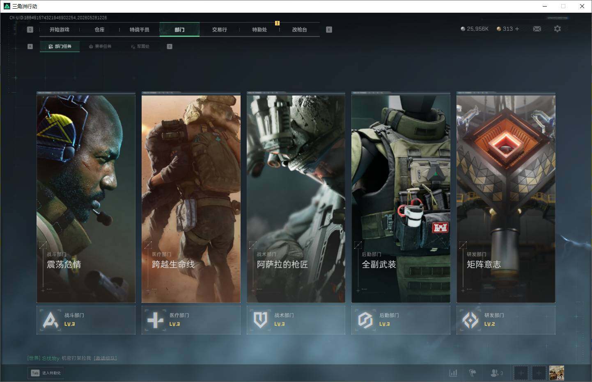This screenshot has width=592, height=382.
Task: Open the statistics bar chart icon
Action: (x=453, y=373)
